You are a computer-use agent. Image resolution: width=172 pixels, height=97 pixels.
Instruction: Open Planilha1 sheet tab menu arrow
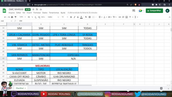pos(25,88)
